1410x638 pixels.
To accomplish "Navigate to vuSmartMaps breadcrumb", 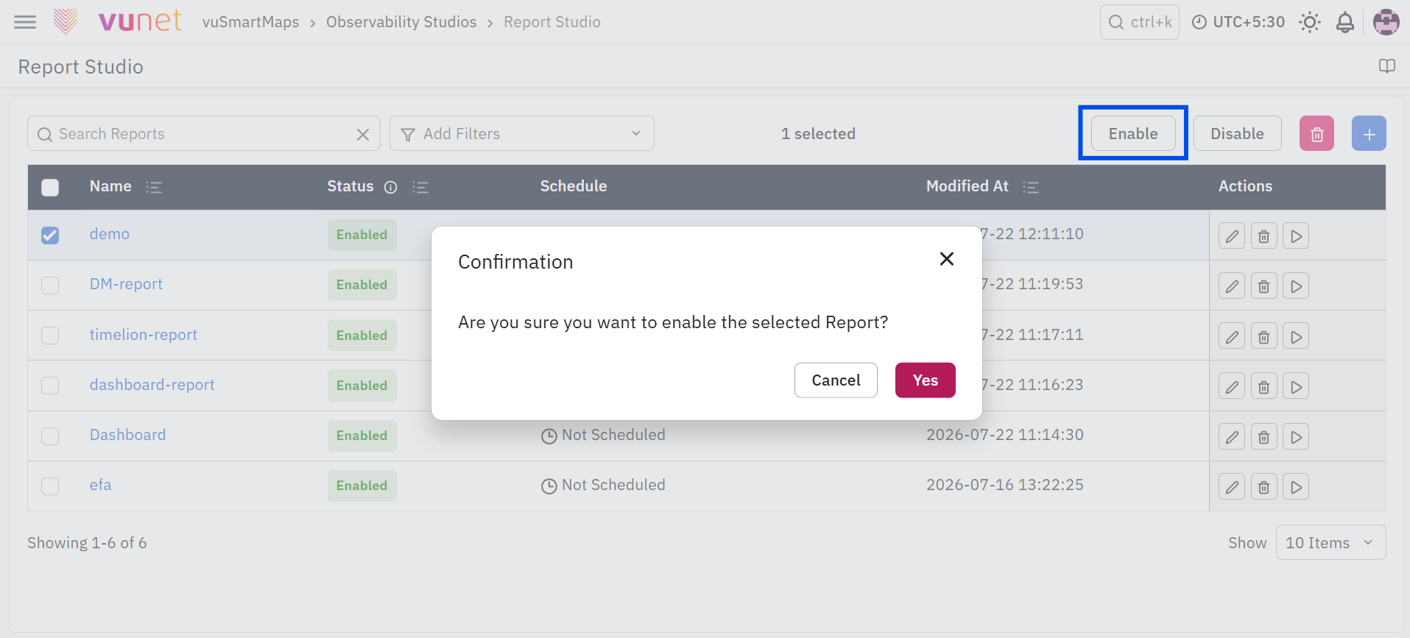I will tap(250, 22).
